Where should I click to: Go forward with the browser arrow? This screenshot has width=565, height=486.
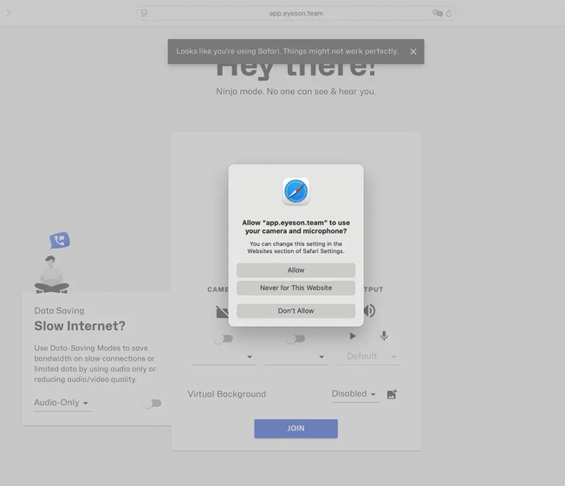(x=9, y=13)
